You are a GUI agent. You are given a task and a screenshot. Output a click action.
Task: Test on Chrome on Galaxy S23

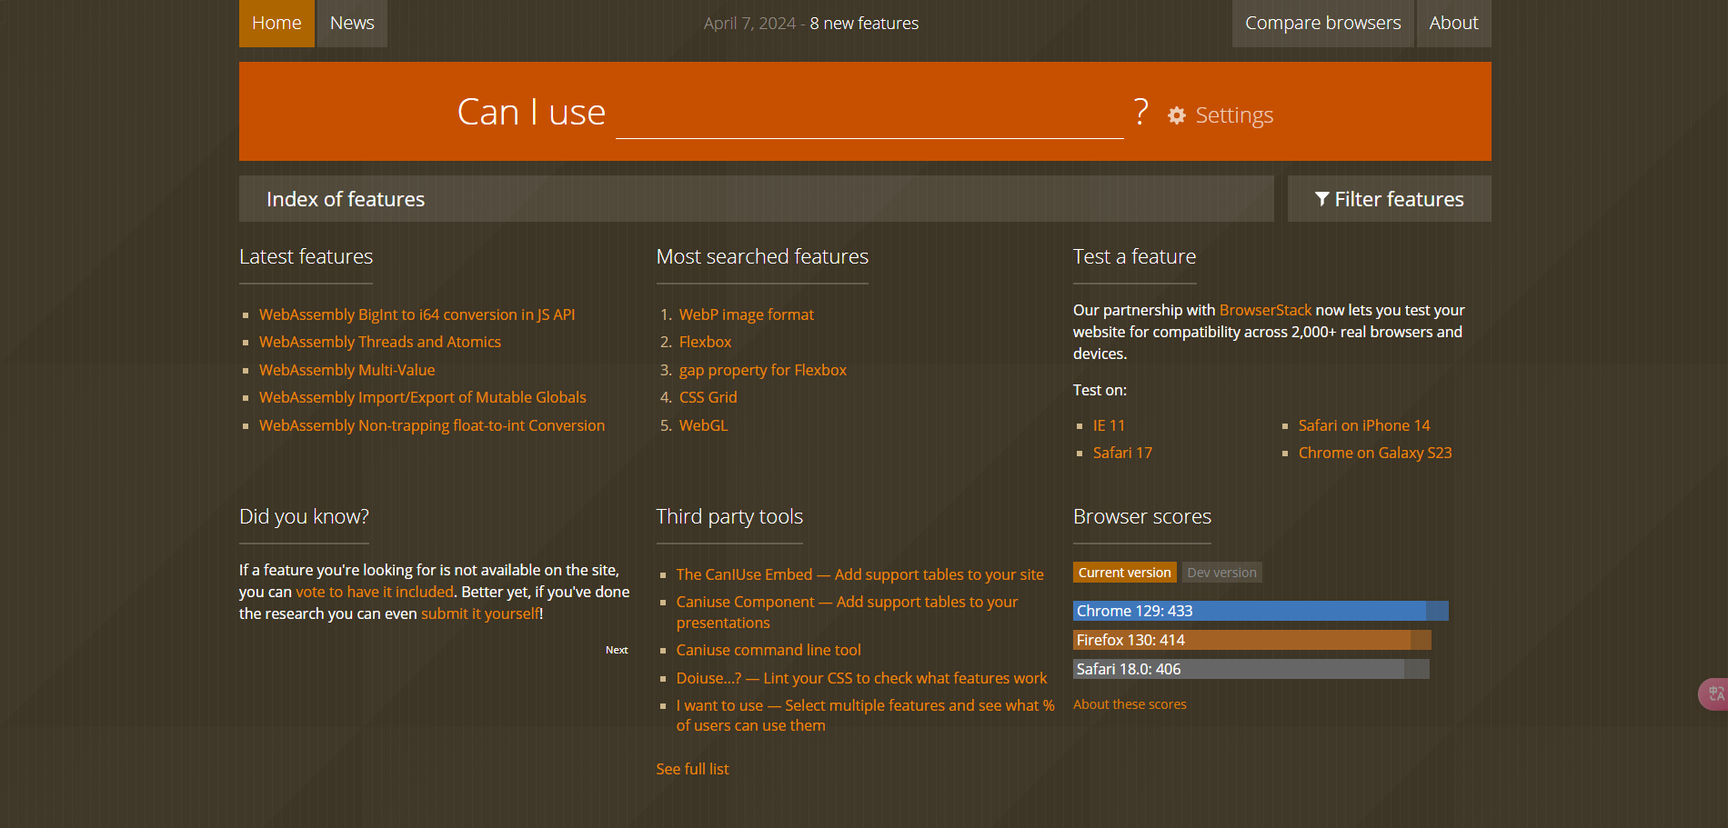tap(1374, 453)
